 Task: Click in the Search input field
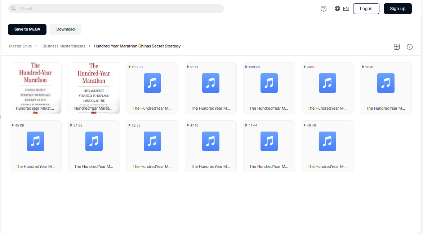(x=116, y=9)
